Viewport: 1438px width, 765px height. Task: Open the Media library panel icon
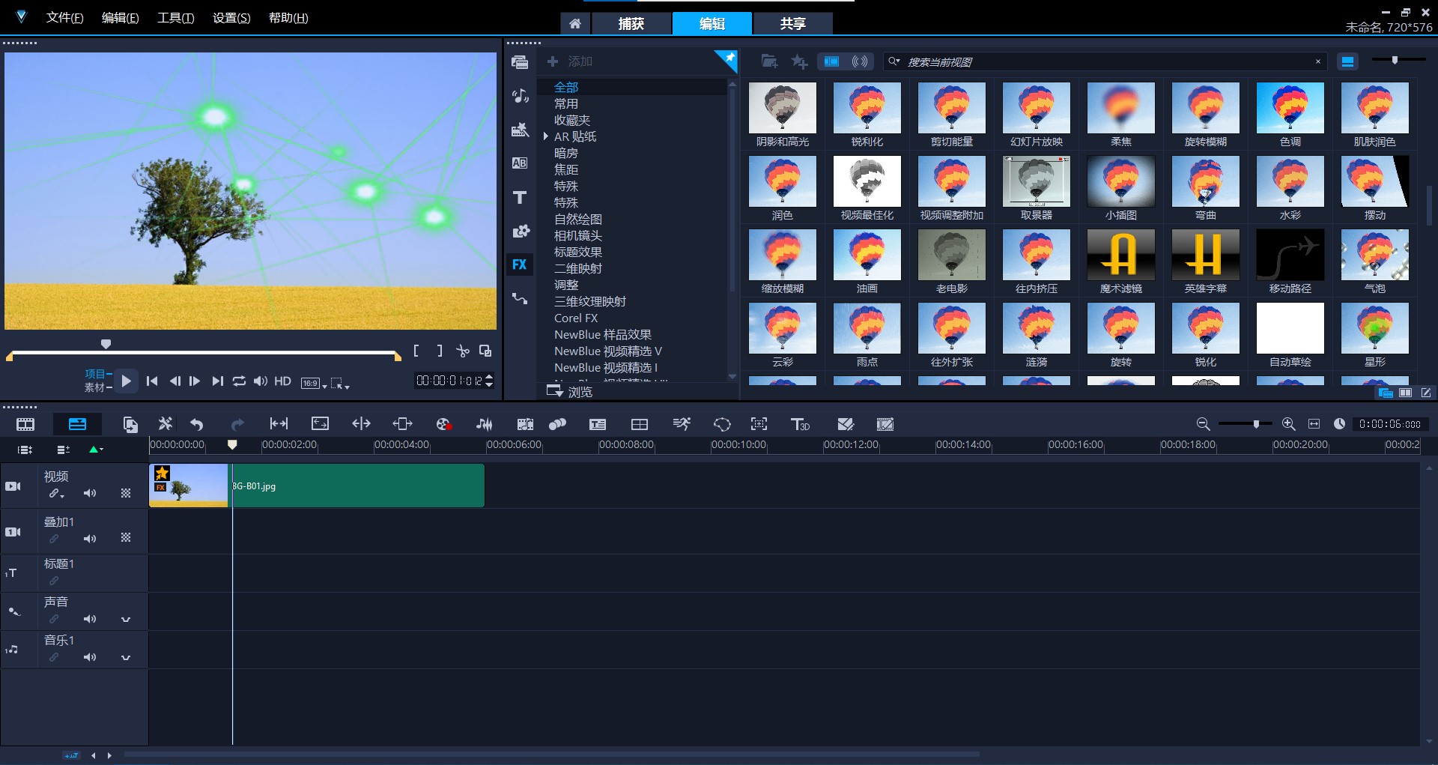(x=520, y=62)
